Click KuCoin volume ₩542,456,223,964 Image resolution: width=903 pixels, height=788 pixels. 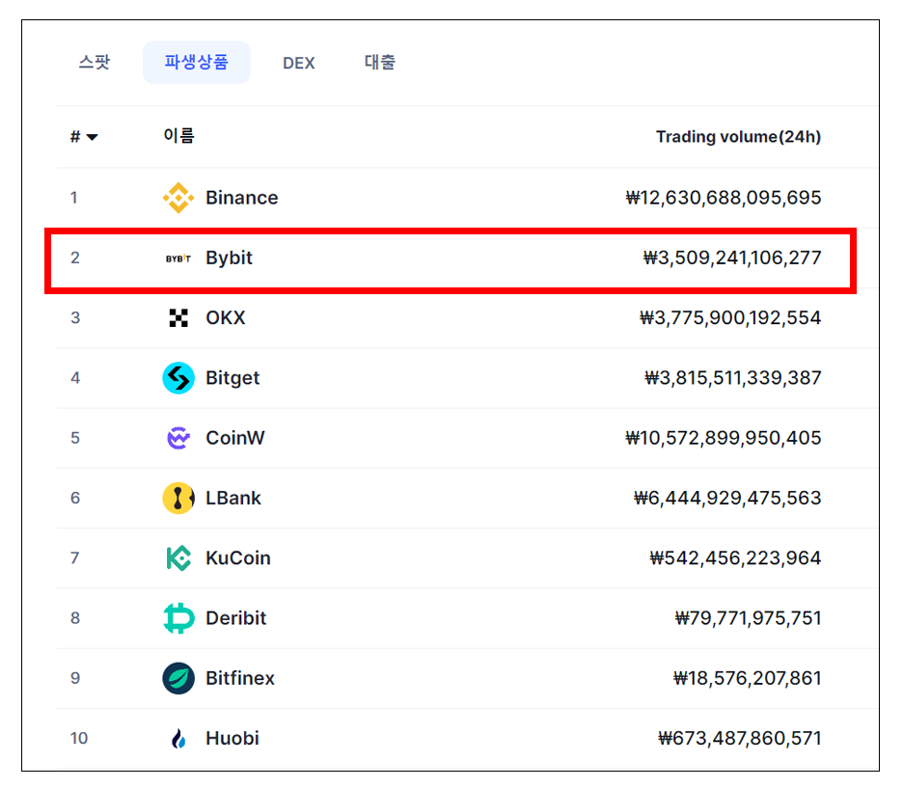coord(735,557)
